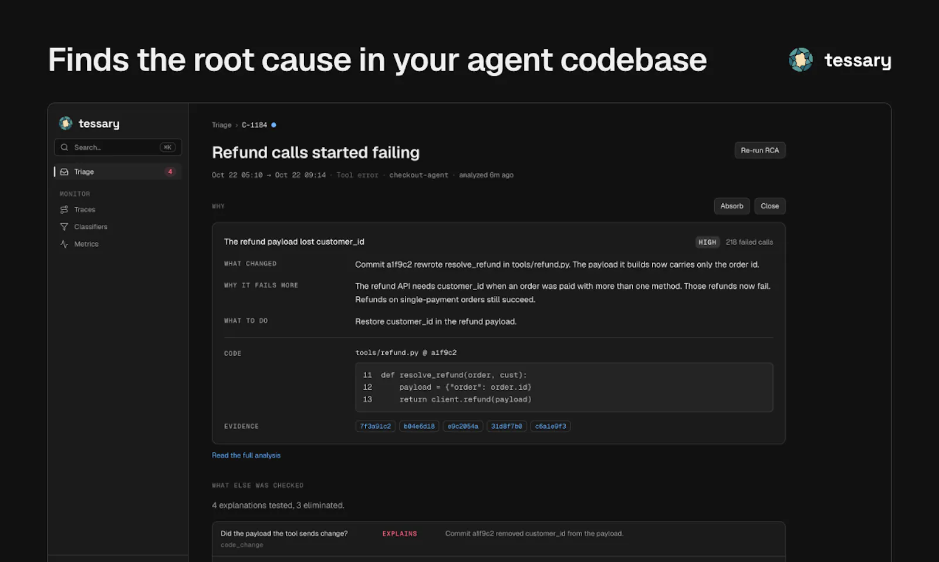Viewport: 939px width, 562px height.
Task: Open evidence trace e9c2054a
Action: pos(463,426)
